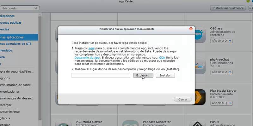Open the 'aquí' link in step 1
Screen dimensions: 253x126
(91, 48)
